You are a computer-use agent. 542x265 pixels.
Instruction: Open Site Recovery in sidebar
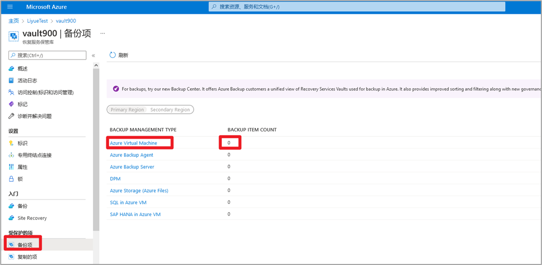click(x=32, y=218)
